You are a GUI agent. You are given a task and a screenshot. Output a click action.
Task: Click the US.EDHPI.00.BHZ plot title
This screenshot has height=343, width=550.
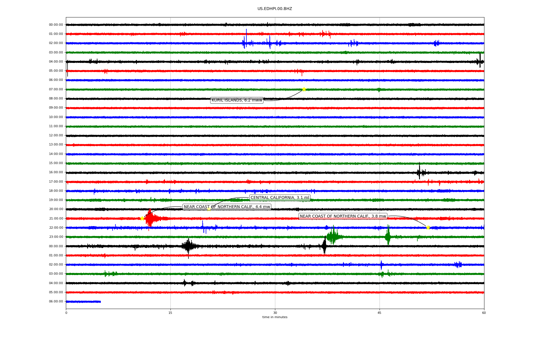[x=275, y=9]
